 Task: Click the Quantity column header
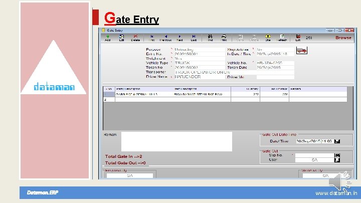coord(245,89)
